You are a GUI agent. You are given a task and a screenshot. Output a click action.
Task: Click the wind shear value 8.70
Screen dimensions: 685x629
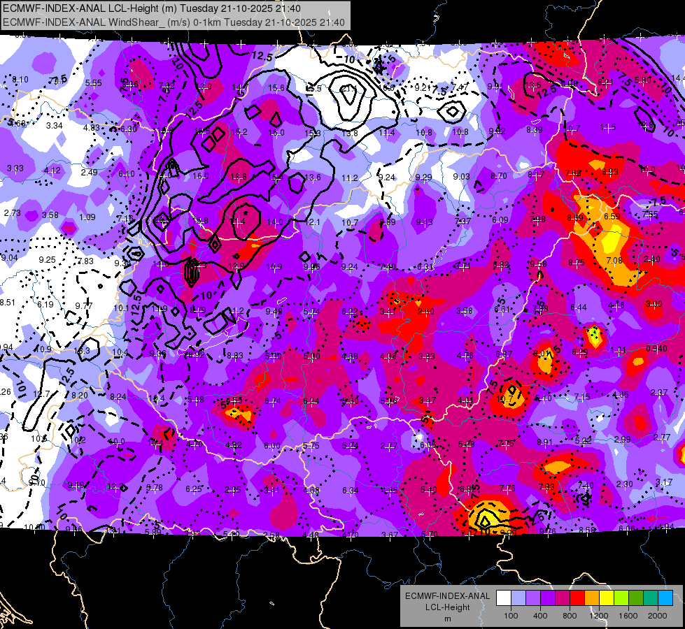click(499, 176)
